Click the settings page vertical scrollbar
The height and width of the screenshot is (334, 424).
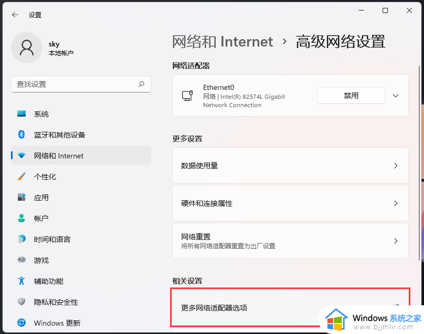click(x=419, y=163)
